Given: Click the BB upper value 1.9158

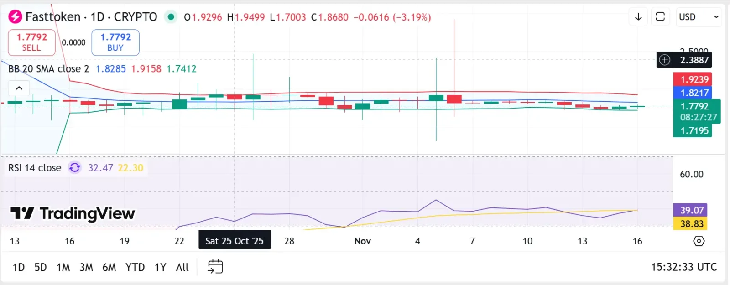Looking at the screenshot, I should click(146, 69).
